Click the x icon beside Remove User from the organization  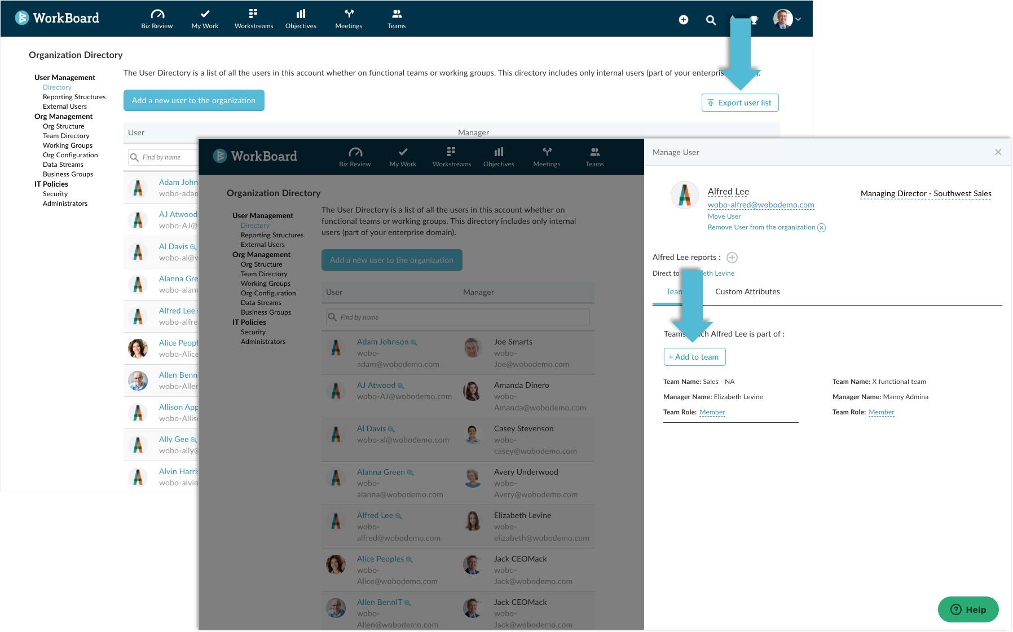tap(822, 228)
